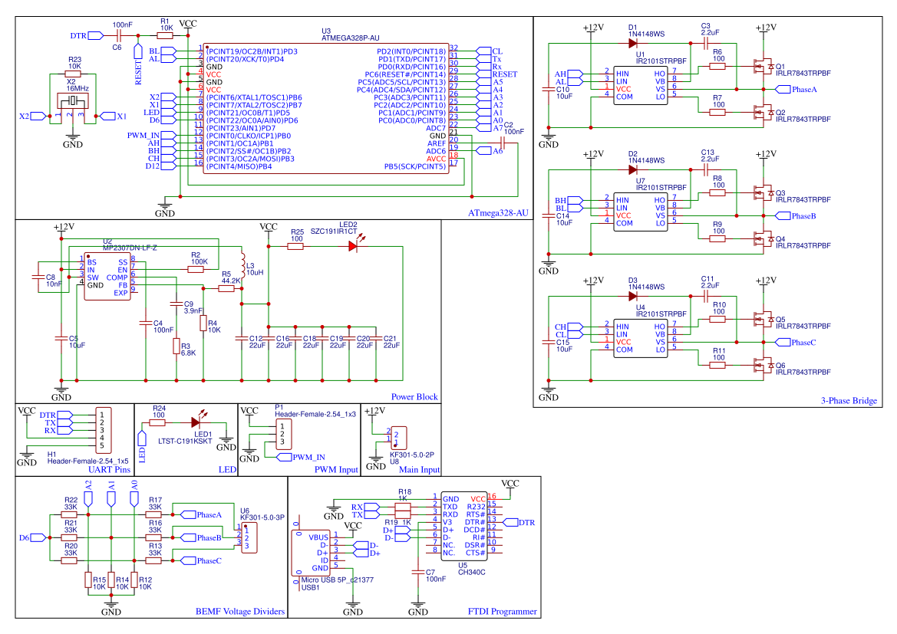The image size is (897, 634).
Task: Select the Q1 MOSFET transistor symbol
Action: click(x=764, y=67)
